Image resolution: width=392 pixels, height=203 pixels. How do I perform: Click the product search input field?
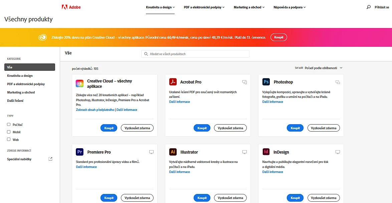point(197,54)
